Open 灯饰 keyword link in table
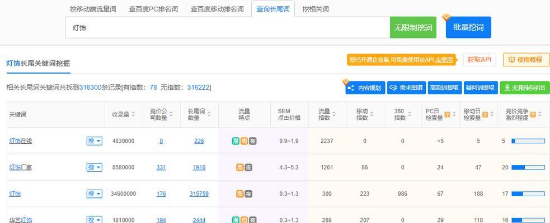550x223 pixels. [x=15, y=193]
